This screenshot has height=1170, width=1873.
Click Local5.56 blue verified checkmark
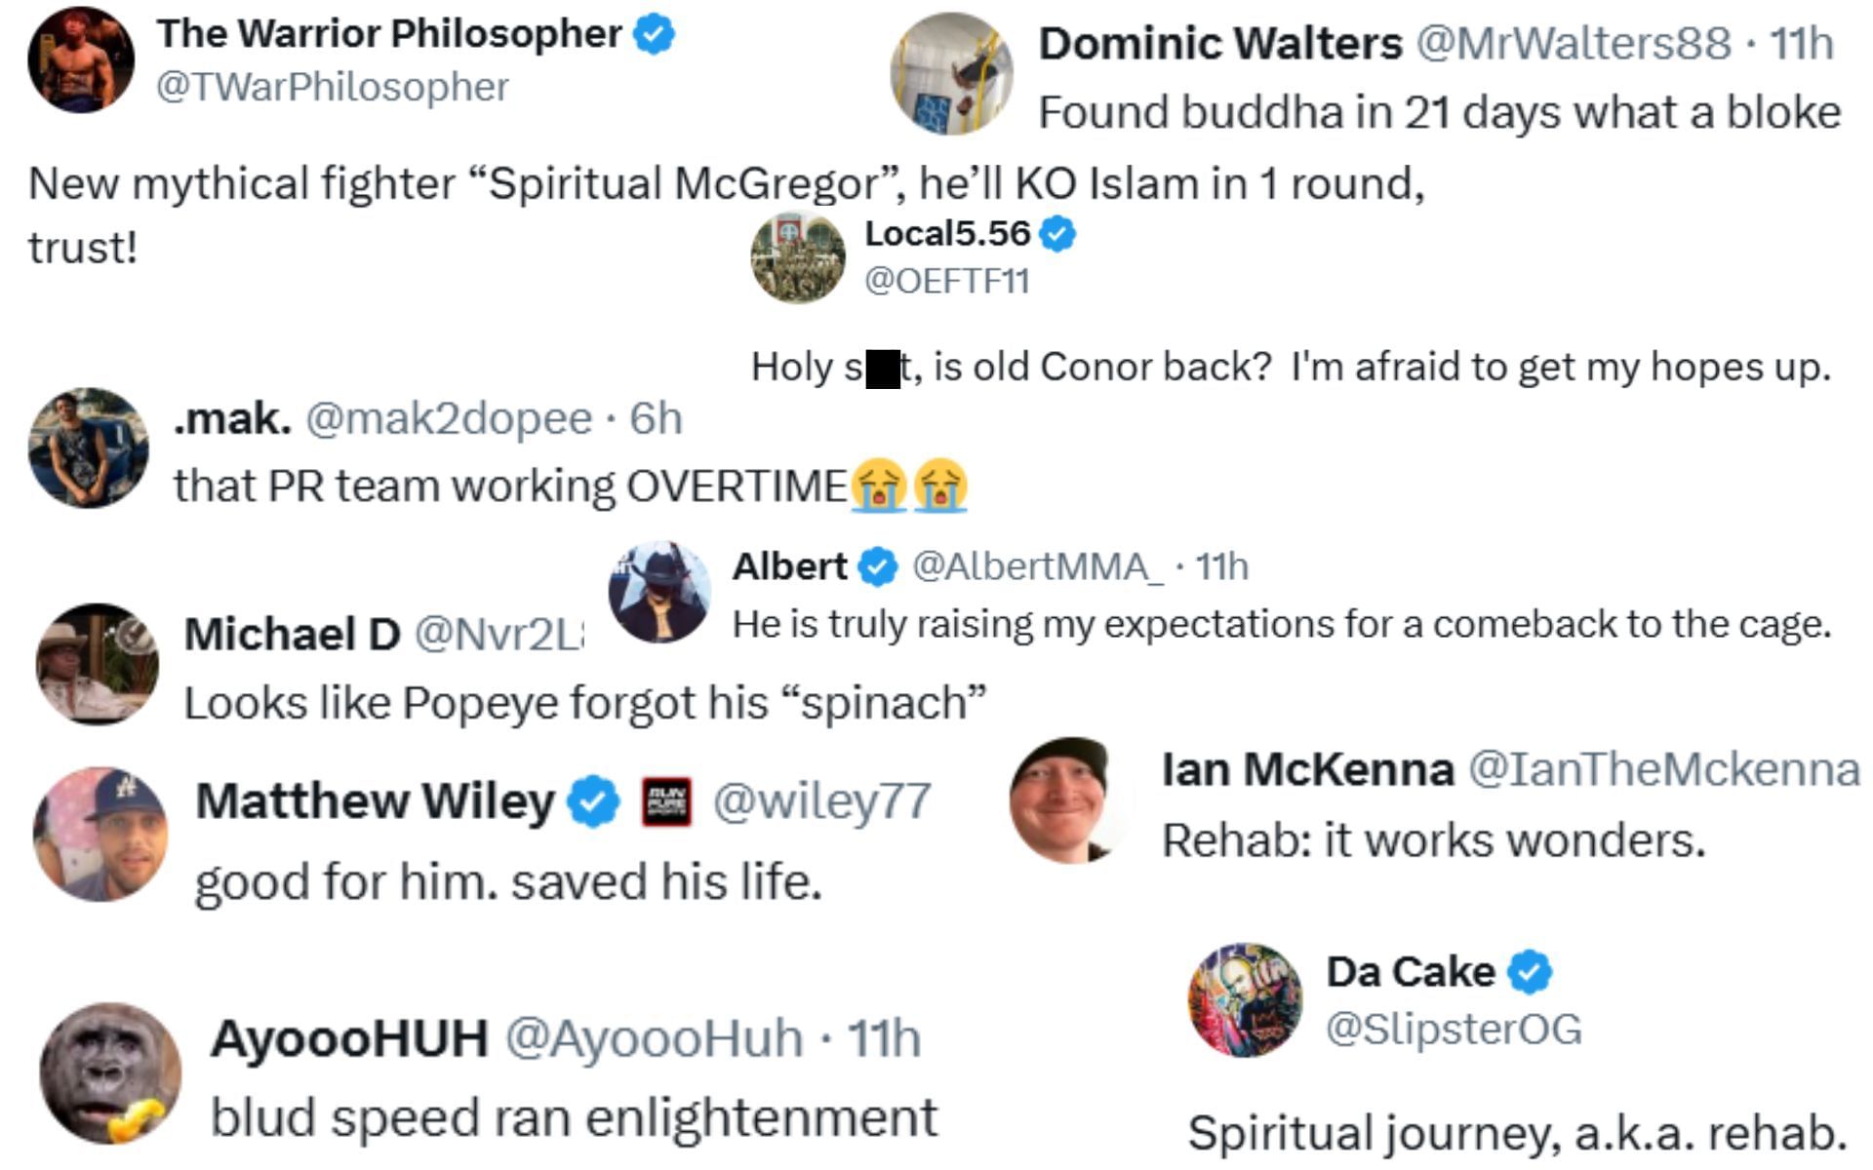click(x=1057, y=234)
